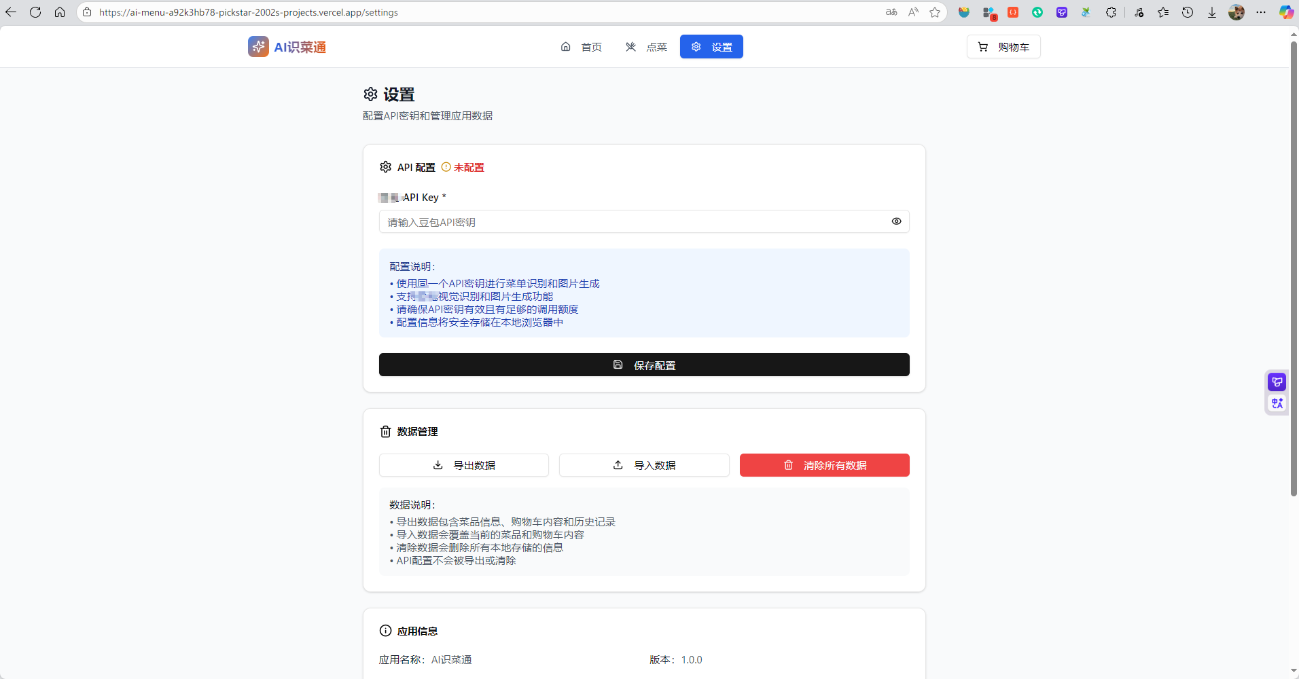This screenshot has width=1299, height=679.
Task: Open browser extensions puzzle icon
Action: (1111, 12)
